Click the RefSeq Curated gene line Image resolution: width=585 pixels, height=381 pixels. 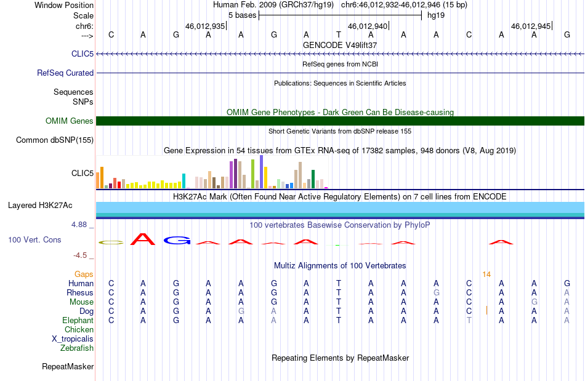point(340,73)
